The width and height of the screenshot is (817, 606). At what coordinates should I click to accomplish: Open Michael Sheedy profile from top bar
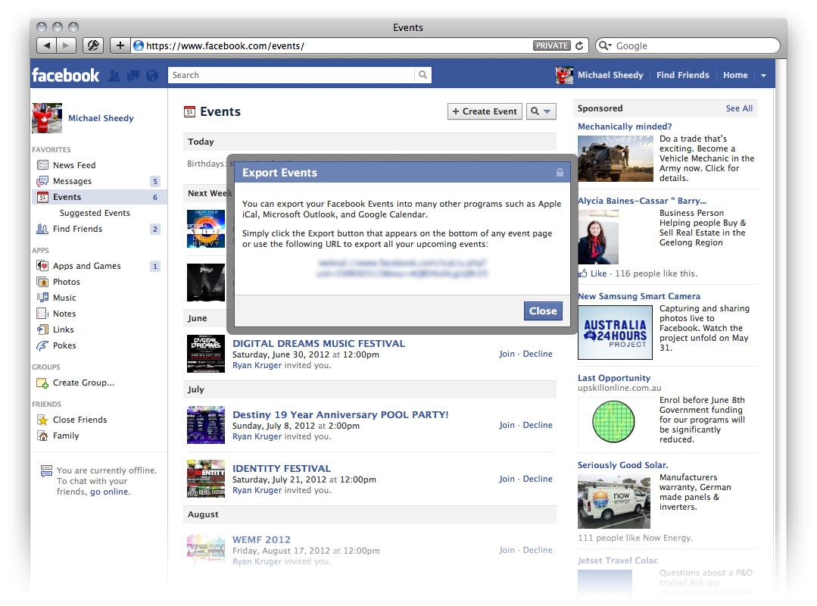click(610, 75)
